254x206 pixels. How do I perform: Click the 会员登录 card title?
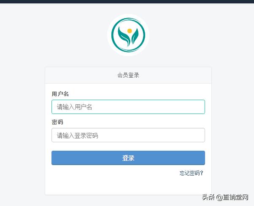point(128,75)
